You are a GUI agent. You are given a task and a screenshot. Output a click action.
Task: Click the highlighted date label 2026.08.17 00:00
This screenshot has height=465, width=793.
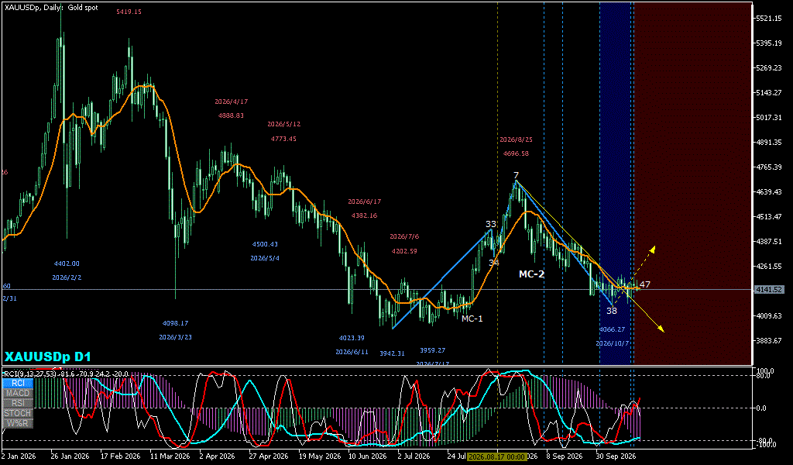[496, 456]
